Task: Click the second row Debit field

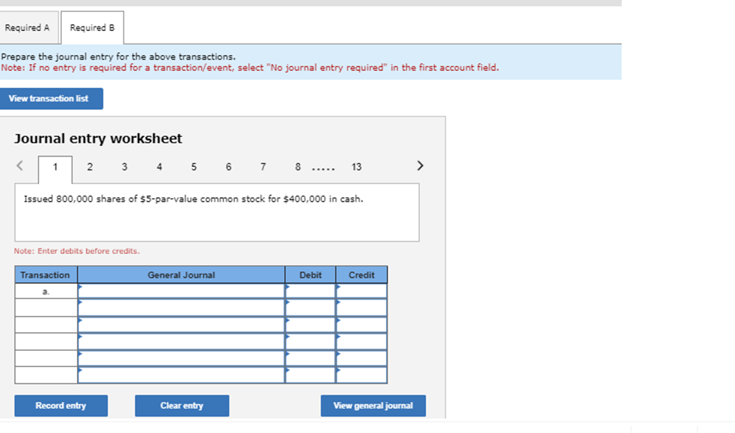Action: click(x=311, y=308)
